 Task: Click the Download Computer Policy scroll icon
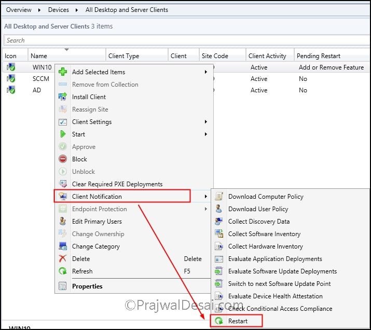click(219, 196)
